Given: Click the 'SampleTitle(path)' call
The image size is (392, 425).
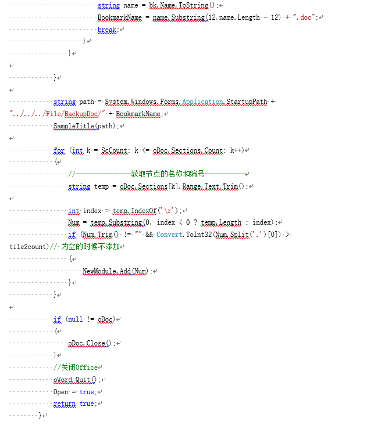Looking at the screenshot, I should [84, 126].
